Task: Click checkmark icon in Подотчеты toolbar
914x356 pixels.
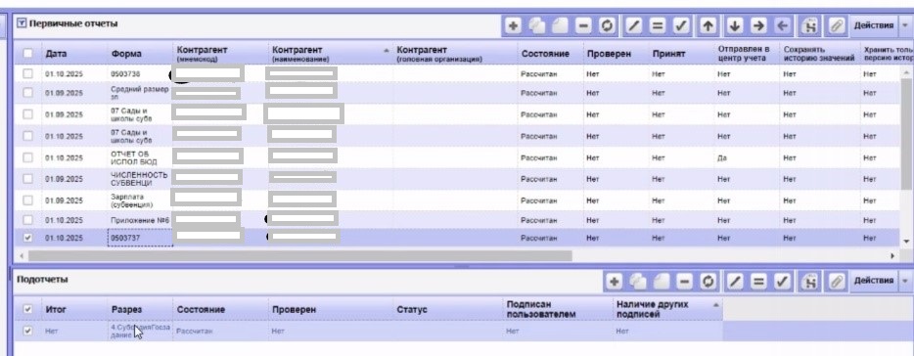Action: point(782,282)
